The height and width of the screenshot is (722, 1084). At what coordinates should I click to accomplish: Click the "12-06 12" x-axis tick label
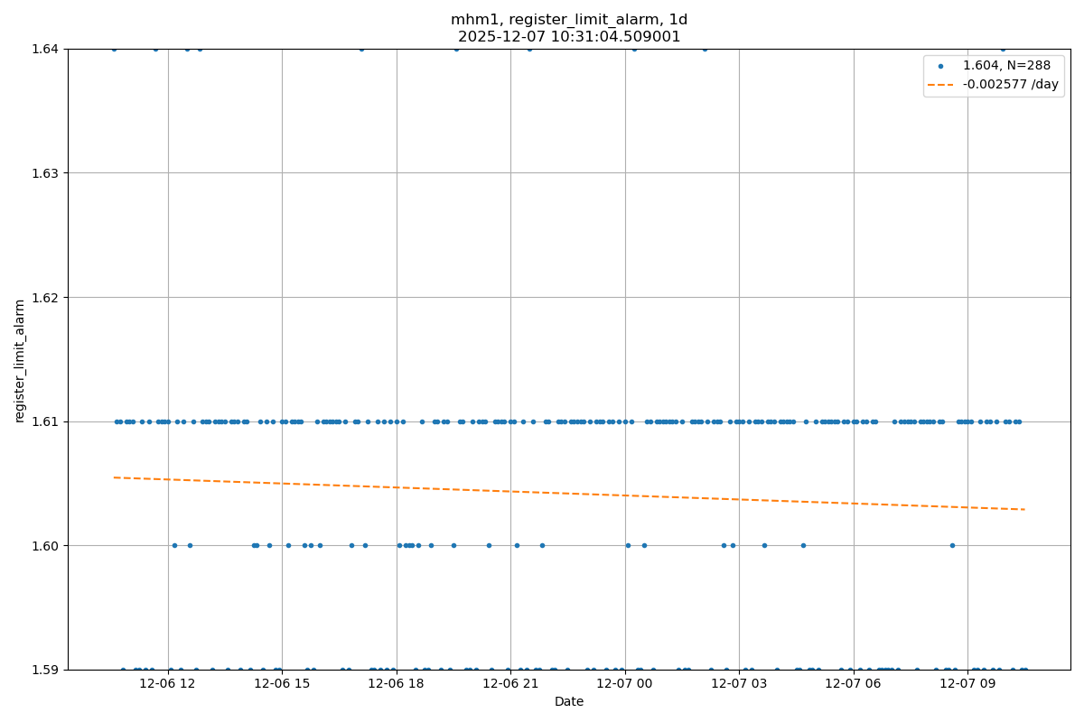(168, 685)
